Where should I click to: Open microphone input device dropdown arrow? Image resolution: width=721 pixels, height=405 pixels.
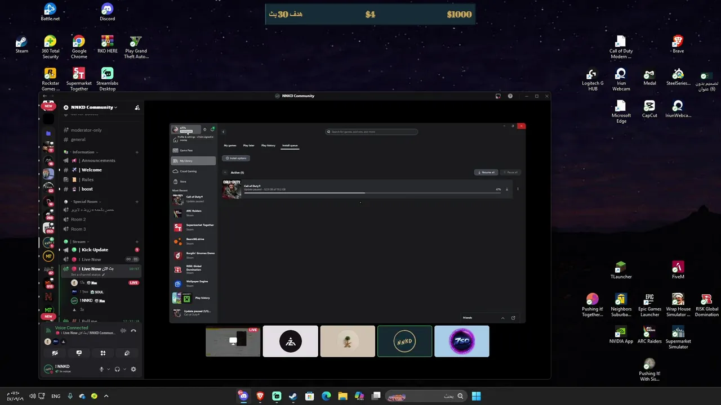click(108, 369)
